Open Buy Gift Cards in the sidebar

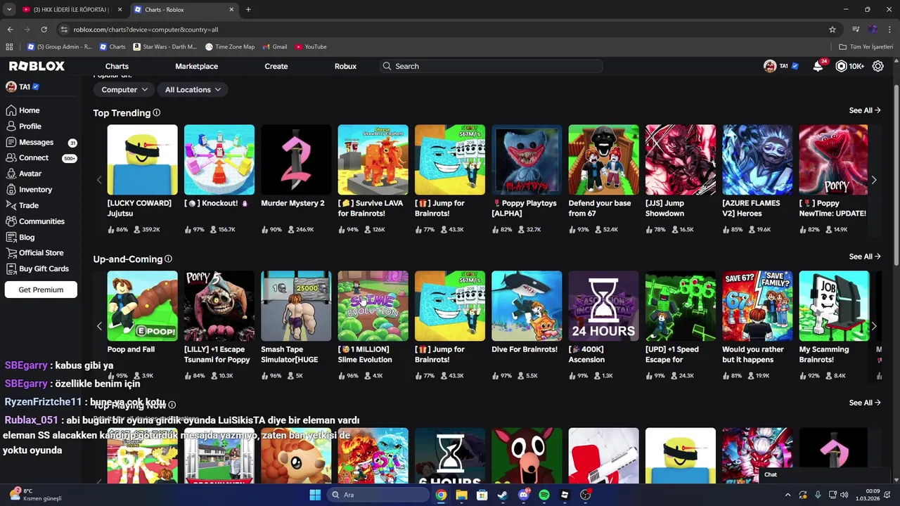coord(44,268)
